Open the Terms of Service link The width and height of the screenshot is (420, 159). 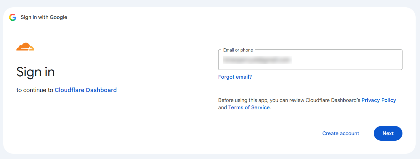click(x=249, y=107)
